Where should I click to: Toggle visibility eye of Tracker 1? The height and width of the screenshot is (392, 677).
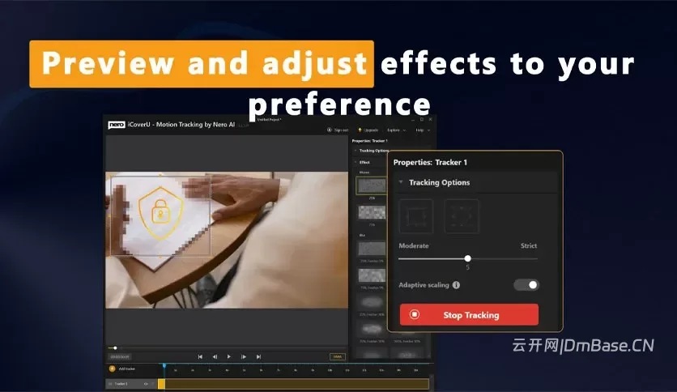(146, 384)
